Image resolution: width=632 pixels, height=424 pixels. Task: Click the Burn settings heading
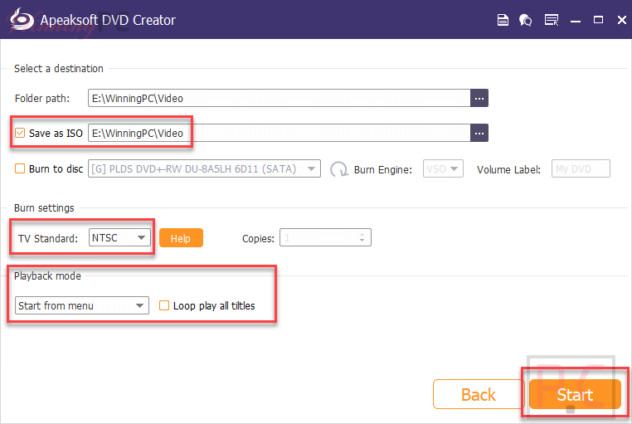[x=44, y=208]
